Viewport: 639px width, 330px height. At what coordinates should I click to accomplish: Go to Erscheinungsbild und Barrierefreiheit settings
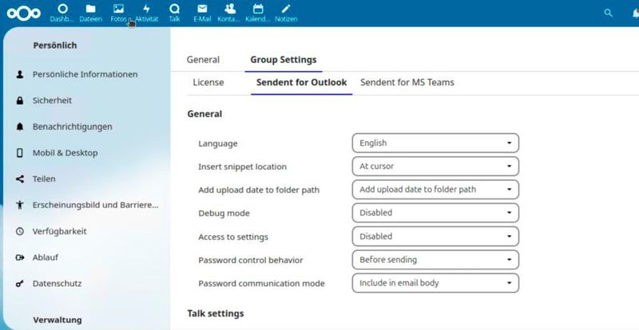pos(95,205)
